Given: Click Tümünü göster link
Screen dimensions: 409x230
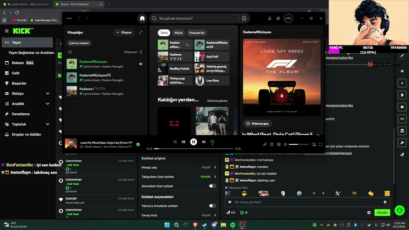Looking at the screenshot, I should coord(217,101).
